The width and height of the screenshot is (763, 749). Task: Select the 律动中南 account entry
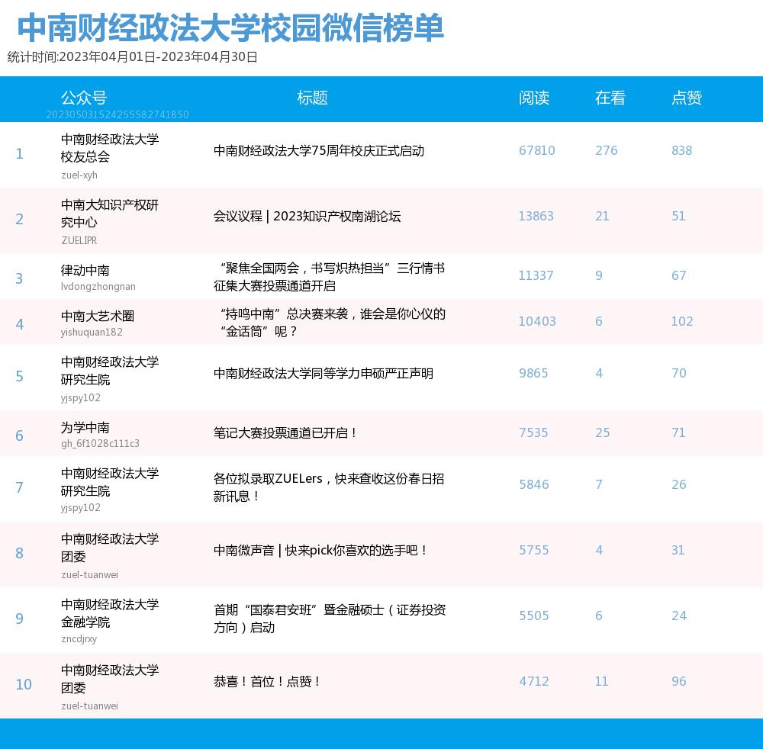[x=85, y=269]
